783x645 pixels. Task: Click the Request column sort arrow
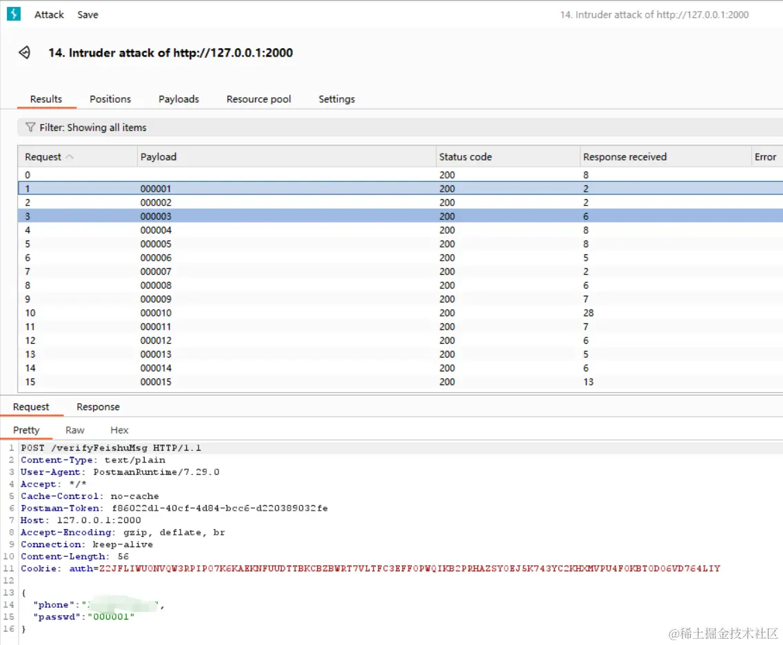click(x=70, y=156)
